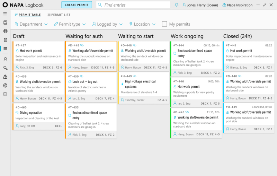Switch to the Permit List tab
The width and height of the screenshot is (277, 176).
[59, 15]
